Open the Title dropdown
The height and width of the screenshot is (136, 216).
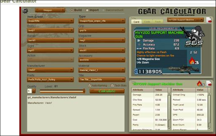tap(102, 80)
